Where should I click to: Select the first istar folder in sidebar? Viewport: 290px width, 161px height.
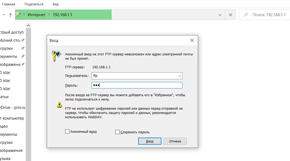click(5, 73)
